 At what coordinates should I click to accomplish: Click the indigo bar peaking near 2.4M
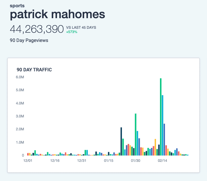(164, 139)
